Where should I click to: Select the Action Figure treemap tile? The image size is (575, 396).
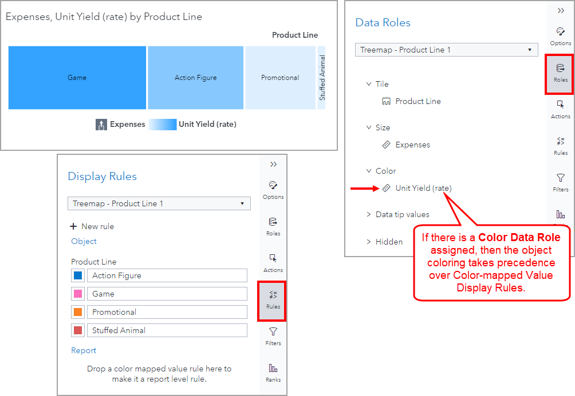tap(195, 78)
